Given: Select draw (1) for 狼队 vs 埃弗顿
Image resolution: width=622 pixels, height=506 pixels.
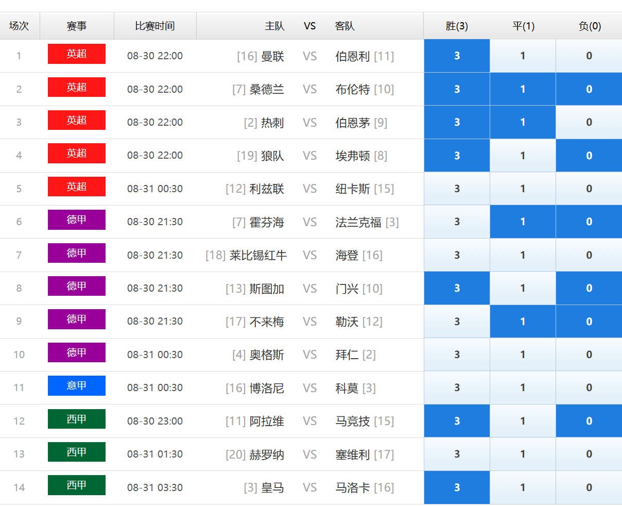Looking at the screenshot, I should pos(523,156).
